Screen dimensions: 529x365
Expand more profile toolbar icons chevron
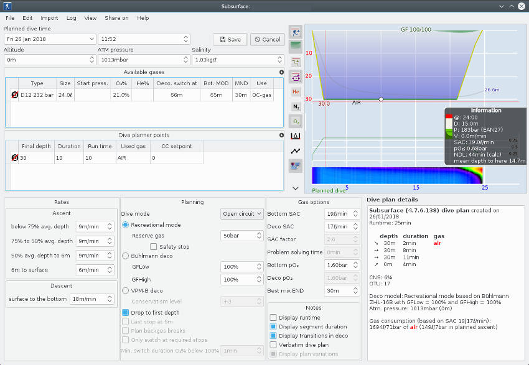point(296,188)
